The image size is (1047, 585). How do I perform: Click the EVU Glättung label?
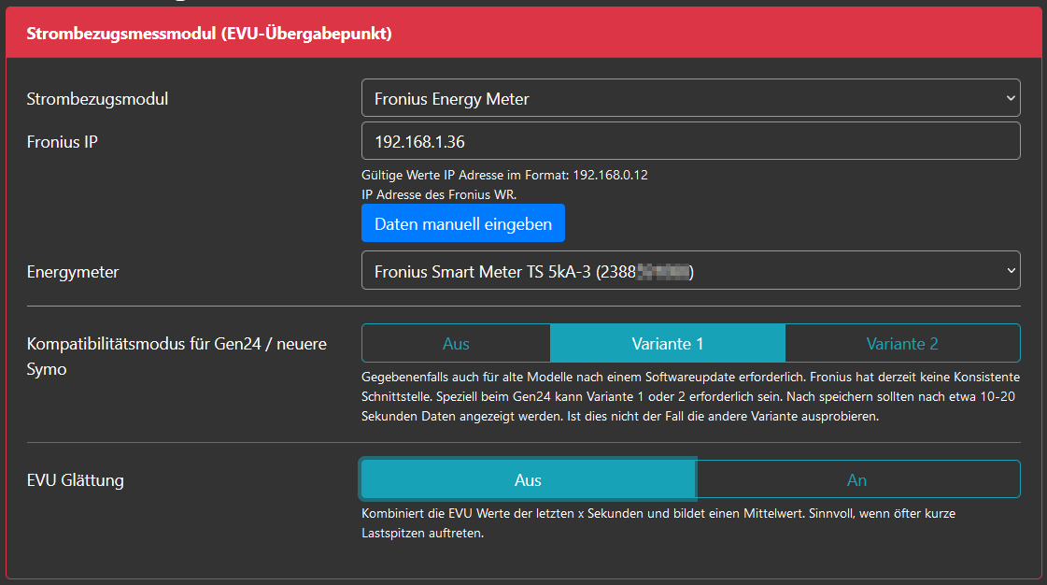click(x=76, y=480)
